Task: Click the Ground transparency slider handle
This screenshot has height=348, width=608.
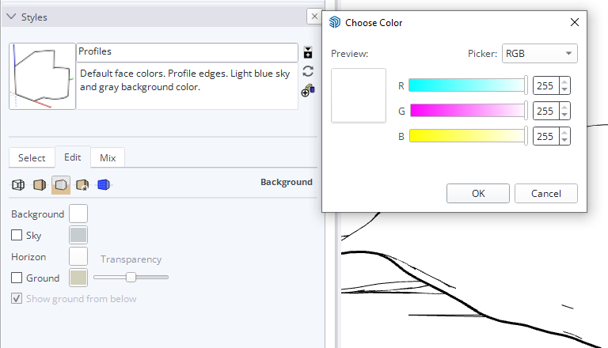Action: coord(131,277)
